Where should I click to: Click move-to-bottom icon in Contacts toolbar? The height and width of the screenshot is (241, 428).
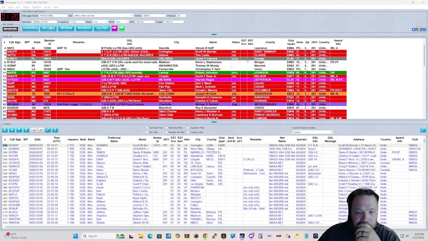(x=26, y=130)
